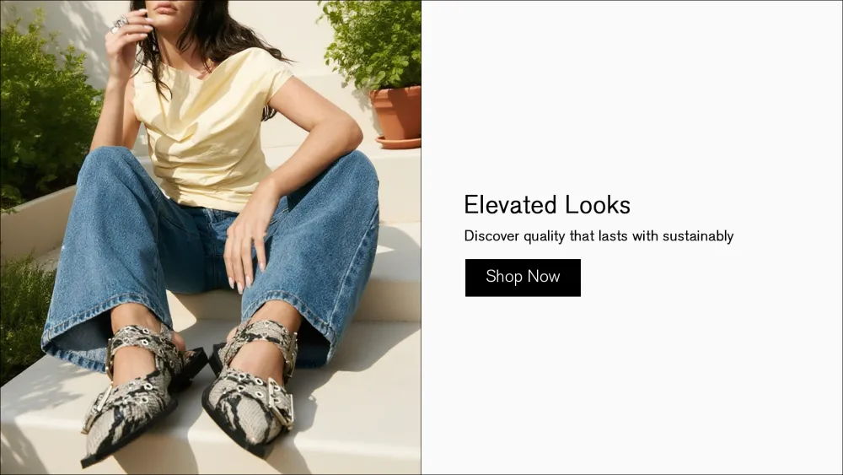843x475 pixels.
Task: Click the terracotta plant pot
Action: tap(397, 117)
